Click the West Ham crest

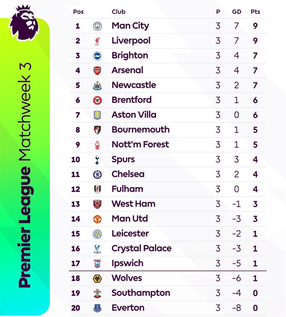97,204
